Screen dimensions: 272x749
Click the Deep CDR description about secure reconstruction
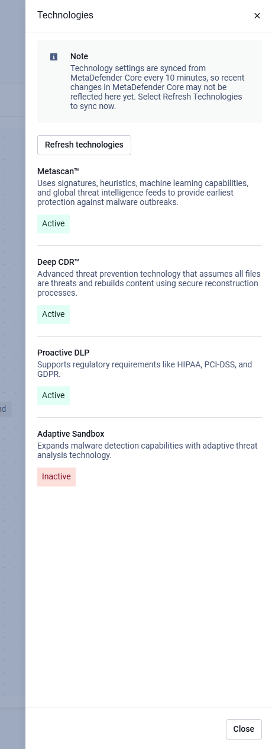pyautogui.click(x=148, y=283)
